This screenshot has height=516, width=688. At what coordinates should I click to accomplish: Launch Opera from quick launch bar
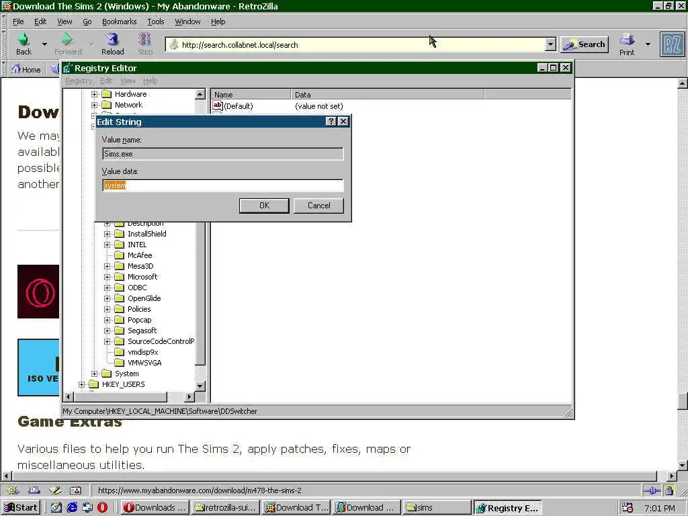click(x=102, y=508)
